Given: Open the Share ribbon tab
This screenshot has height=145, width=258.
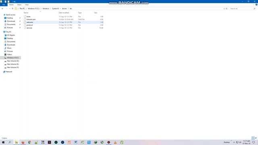Looking at the screenshot, I should click(19, 5).
